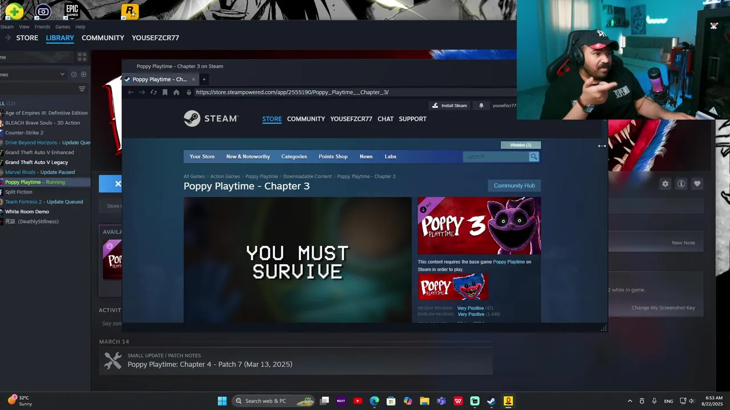
Task: Click the store search input field
Action: (x=496, y=157)
